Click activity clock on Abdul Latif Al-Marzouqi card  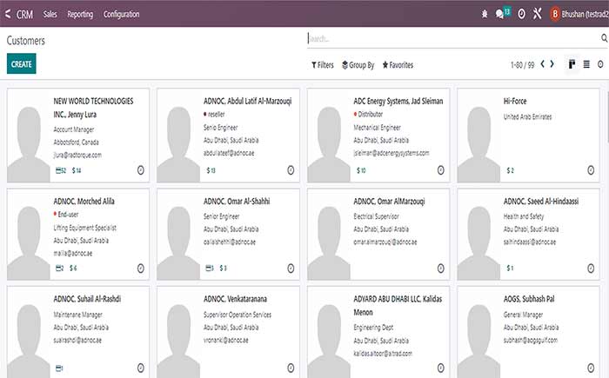pos(291,170)
